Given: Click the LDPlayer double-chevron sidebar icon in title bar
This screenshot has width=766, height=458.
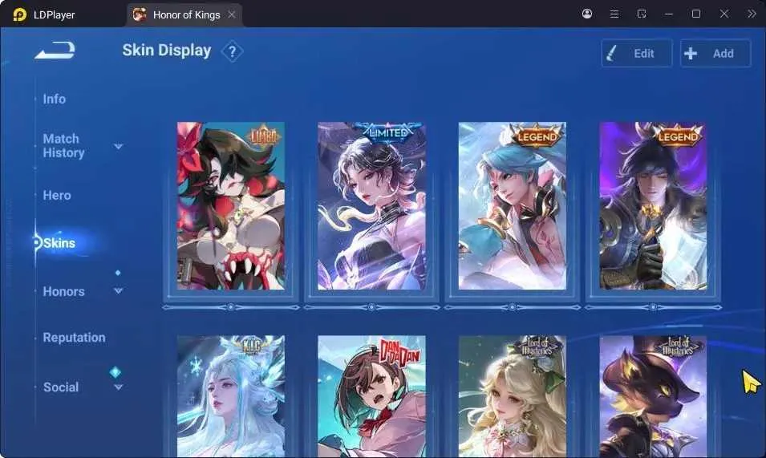Looking at the screenshot, I should click(752, 14).
